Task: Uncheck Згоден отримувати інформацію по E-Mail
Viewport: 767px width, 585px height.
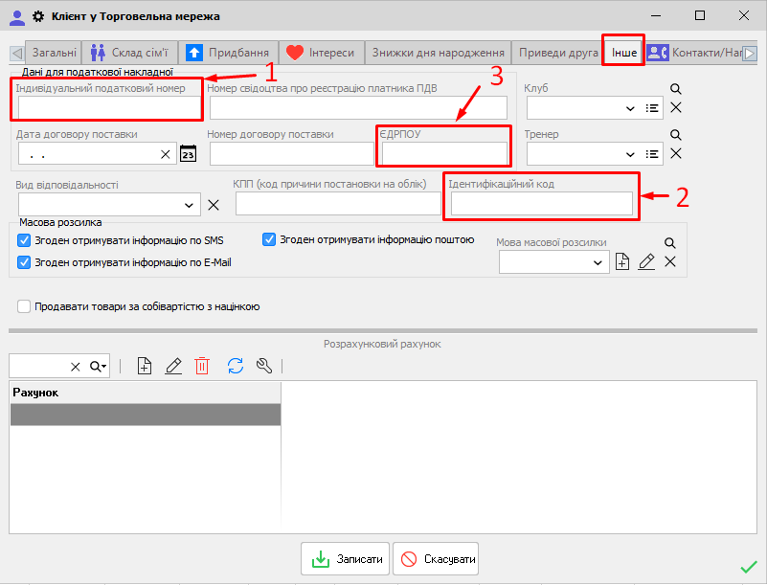Action: 25,261
